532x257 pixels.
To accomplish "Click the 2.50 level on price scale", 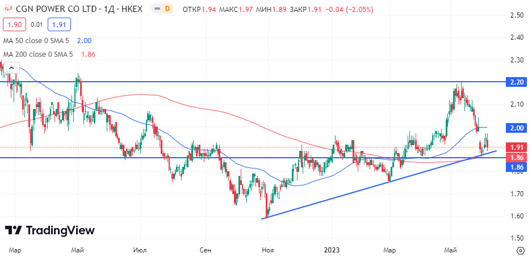I will [516, 15].
